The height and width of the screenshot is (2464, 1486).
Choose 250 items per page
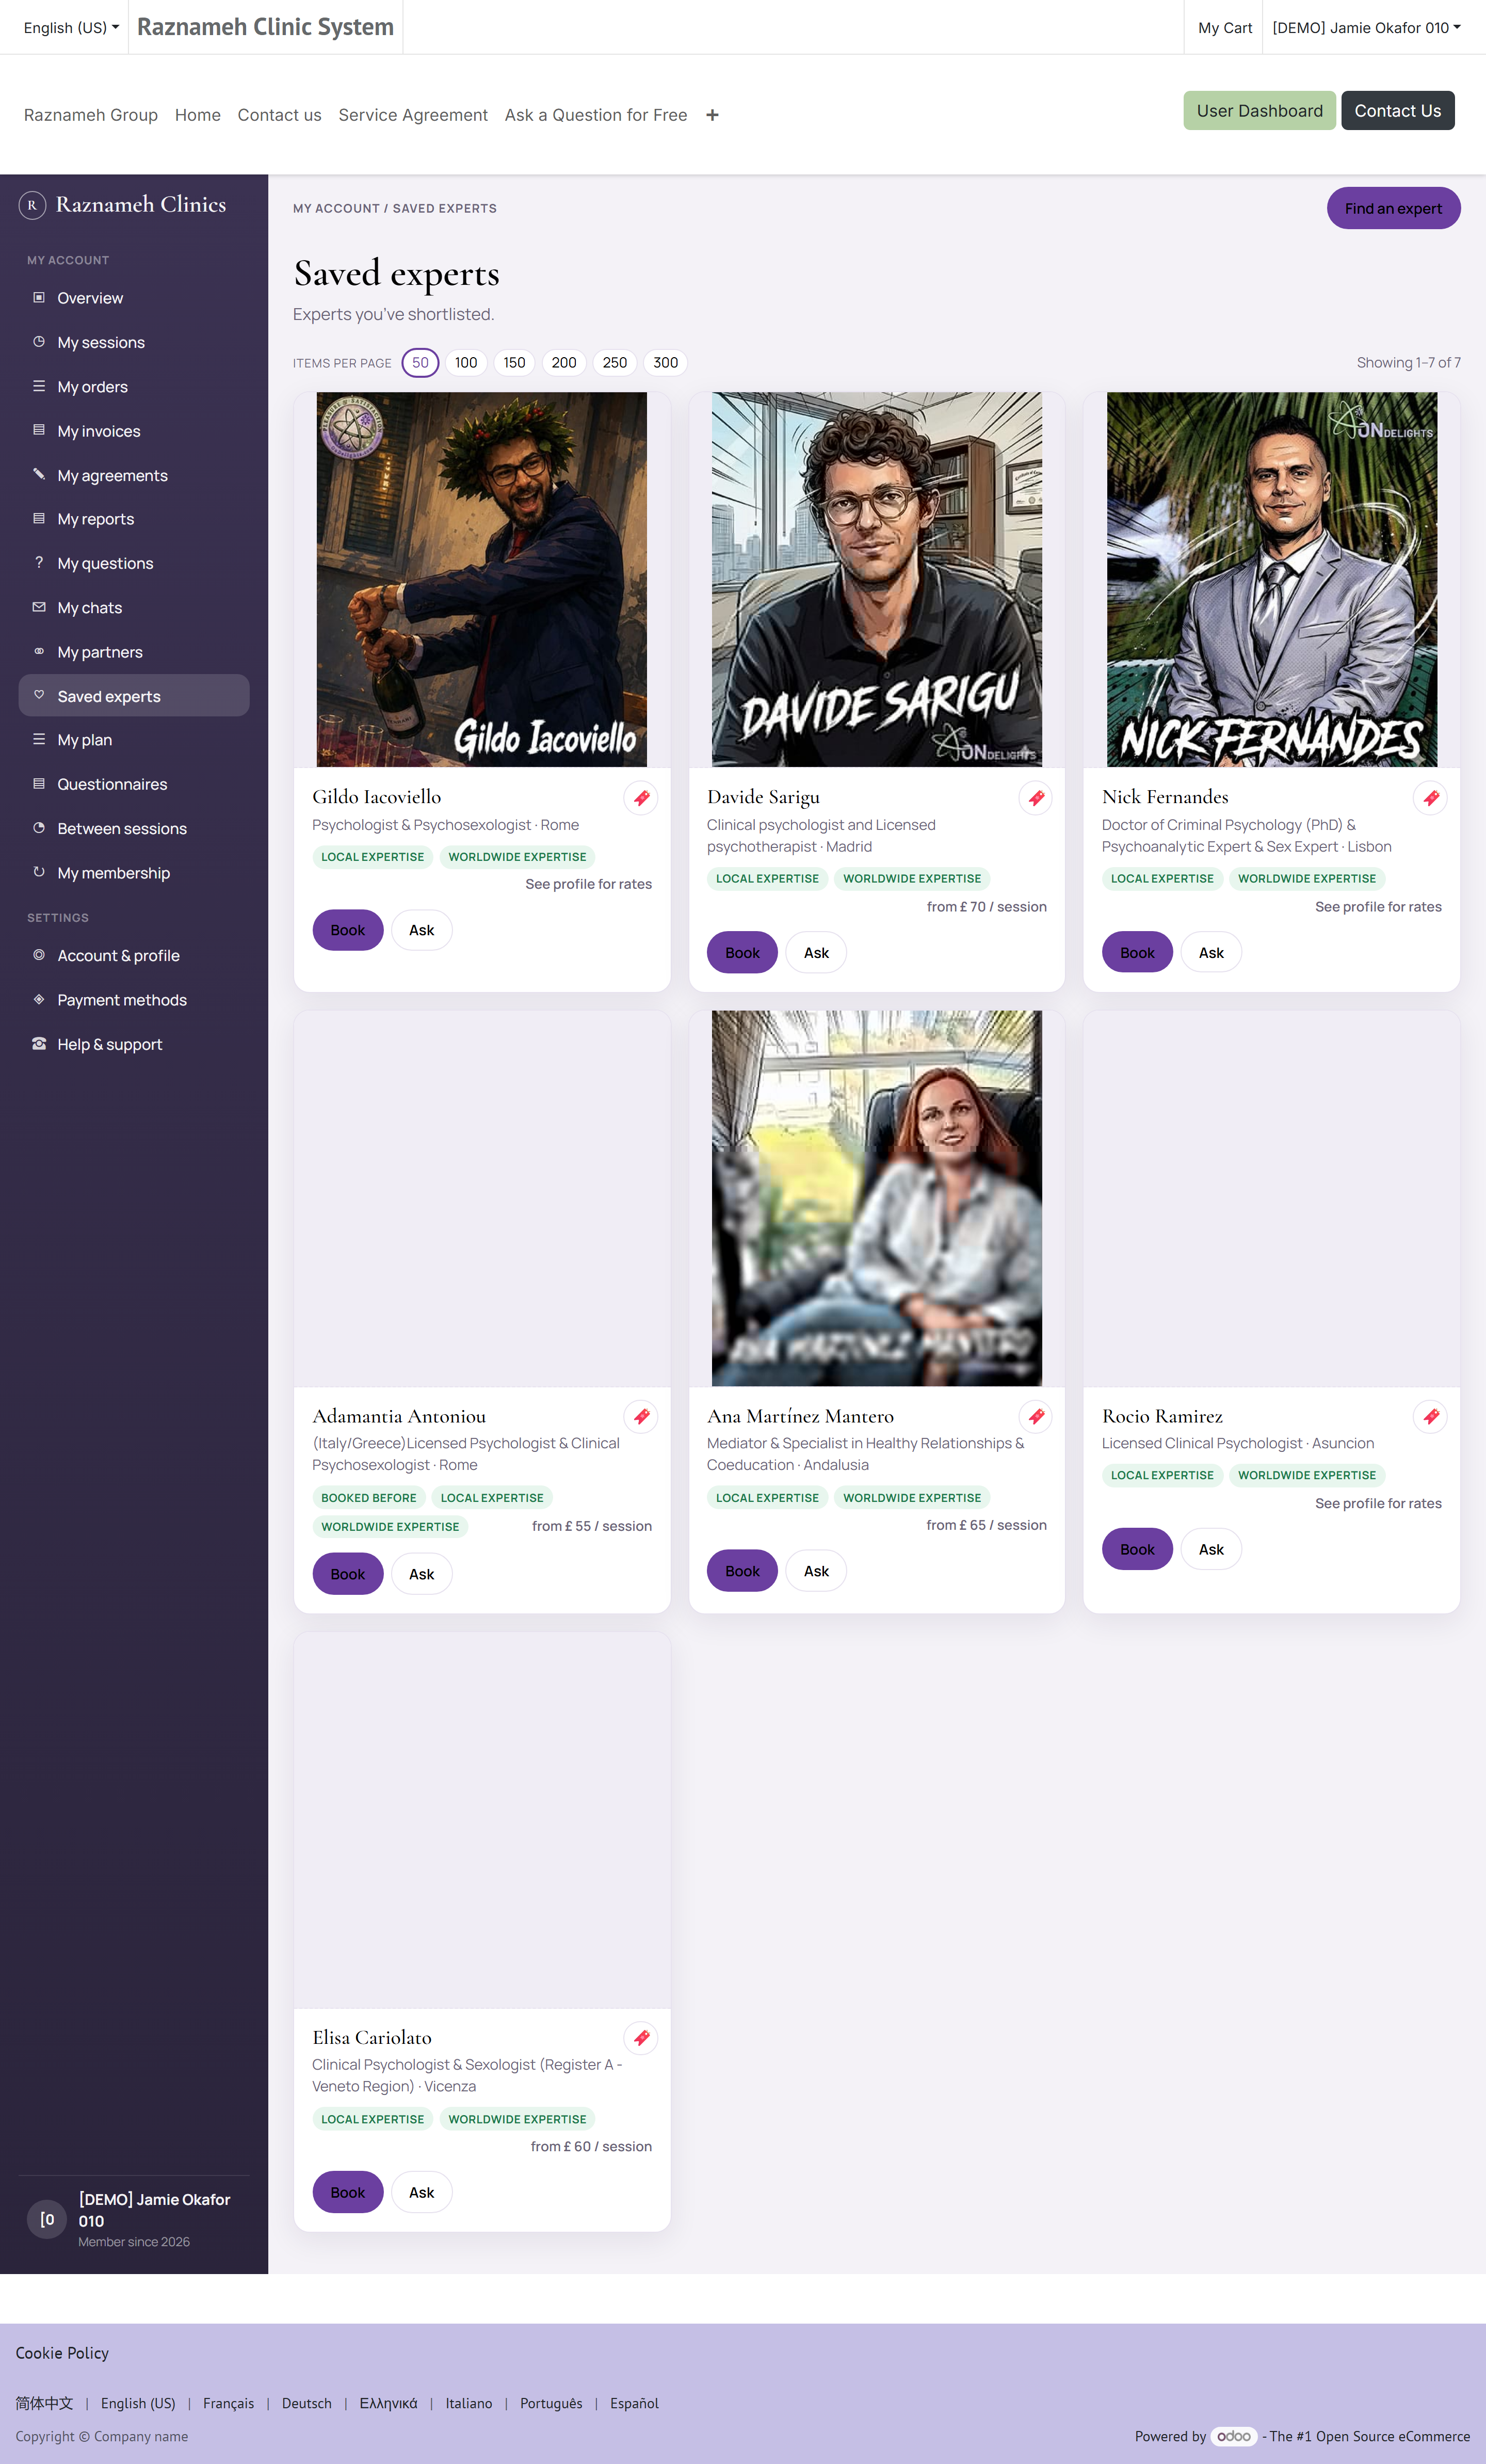pos(615,363)
